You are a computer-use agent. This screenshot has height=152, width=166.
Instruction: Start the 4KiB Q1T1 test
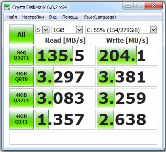click(21, 120)
